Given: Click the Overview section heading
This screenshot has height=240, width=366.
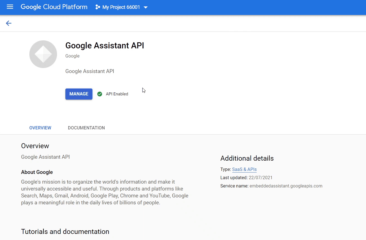Looking at the screenshot, I should [x=35, y=146].
